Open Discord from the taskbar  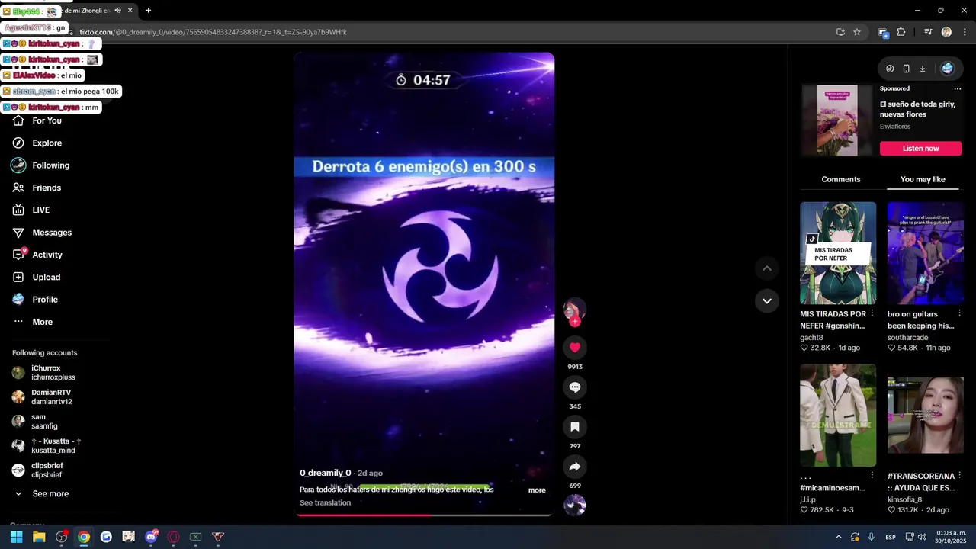pyautogui.click(x=151, y=537)
